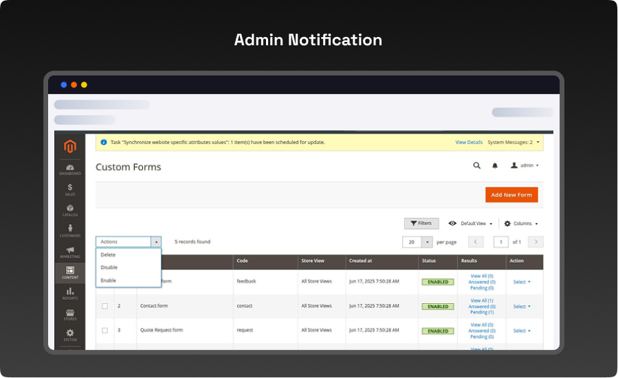This screenshot has width=618, height=378.
Task: Click the page number input field
Action: (501, 242)
